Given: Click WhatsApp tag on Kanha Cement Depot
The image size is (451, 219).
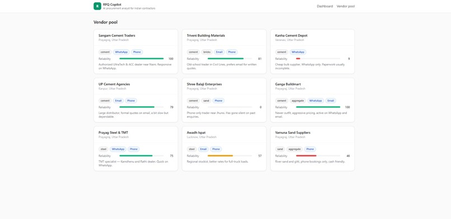Looking at the screenshot, I should (x=298, y=52).
